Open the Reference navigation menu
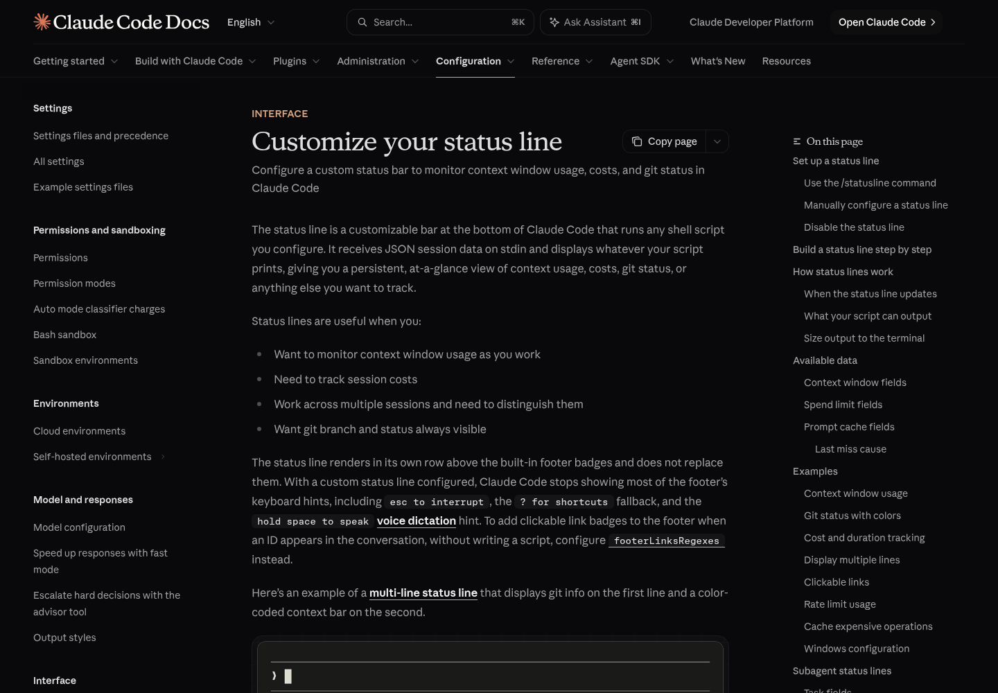Viewport: 998px width, 693px height. (562, 61)
